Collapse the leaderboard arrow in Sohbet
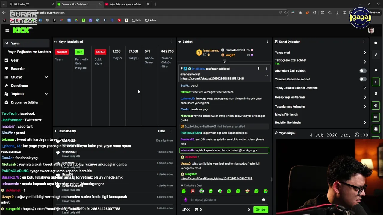This screenshot has width=383, height=215. pyautogui.click(x=224, y=61)
